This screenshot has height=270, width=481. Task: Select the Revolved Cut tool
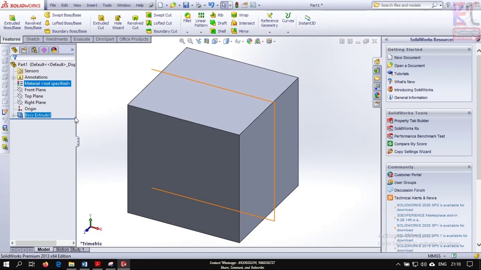click(135, 22)
